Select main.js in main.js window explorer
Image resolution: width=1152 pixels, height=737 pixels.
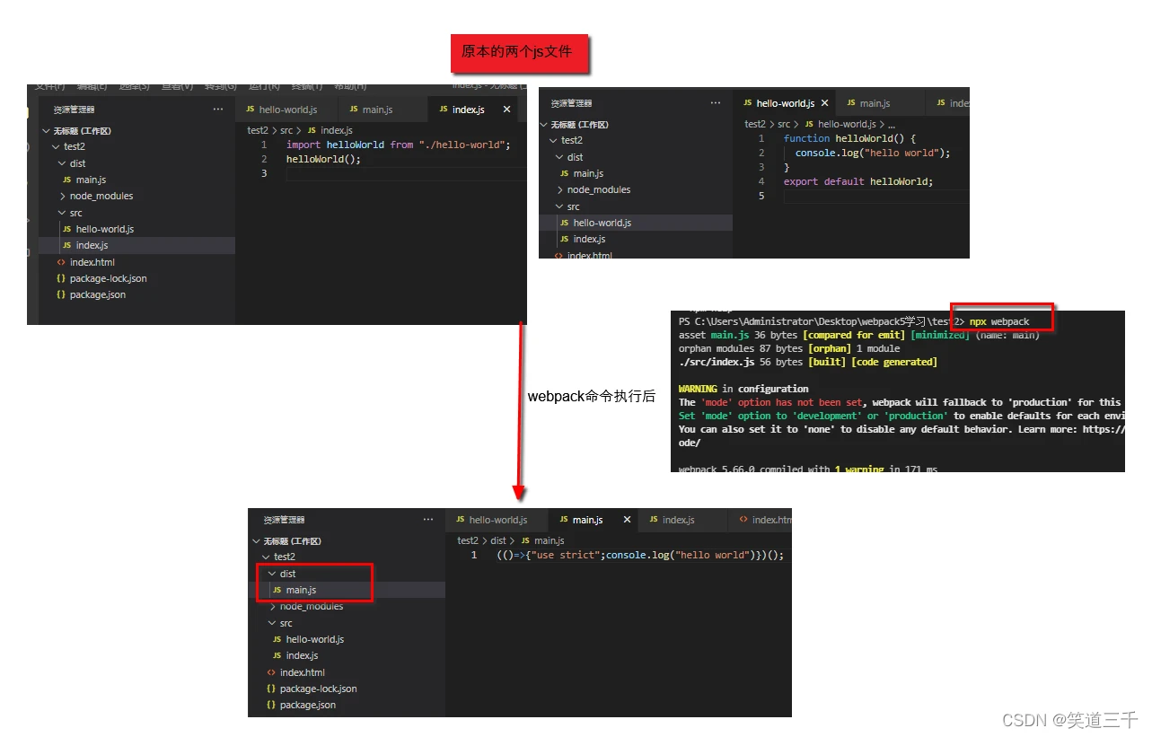click(x=301, y=590)
